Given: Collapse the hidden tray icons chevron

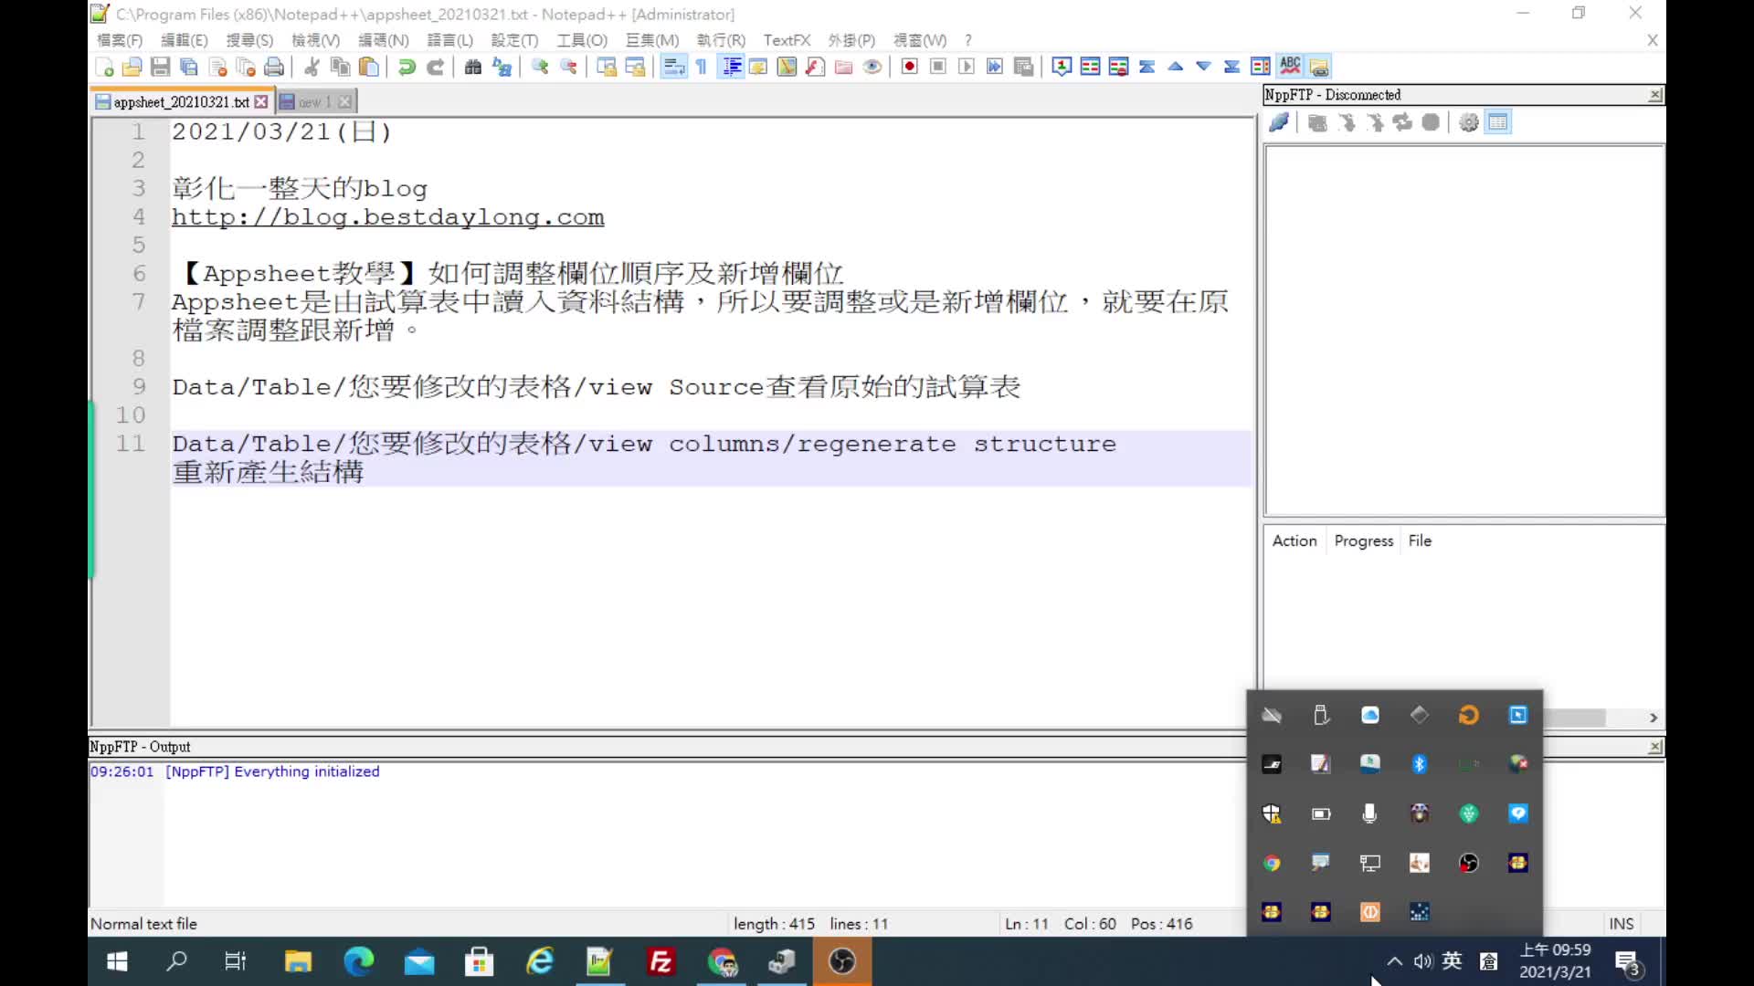Looking at the screenshot, I should 1394,961.
